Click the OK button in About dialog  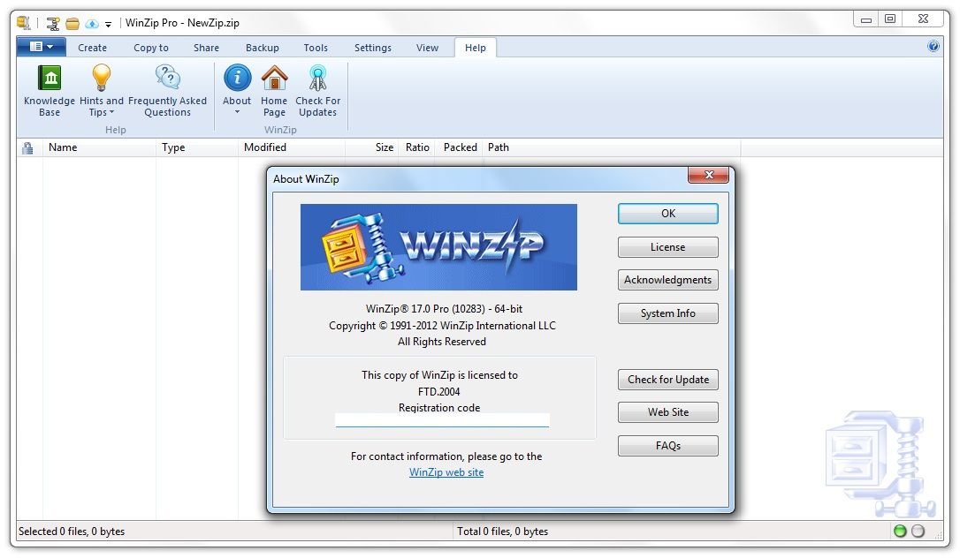(x=668, y=214)
